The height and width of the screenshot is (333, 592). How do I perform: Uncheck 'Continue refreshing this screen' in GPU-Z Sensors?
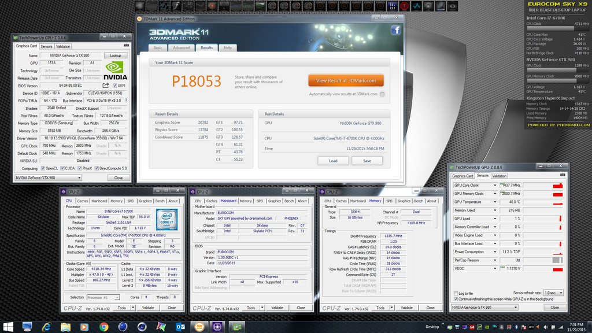click(x=456, y=299)
